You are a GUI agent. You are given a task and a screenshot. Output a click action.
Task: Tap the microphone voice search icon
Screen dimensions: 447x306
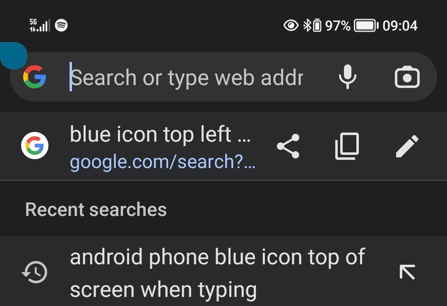(347, 77)
